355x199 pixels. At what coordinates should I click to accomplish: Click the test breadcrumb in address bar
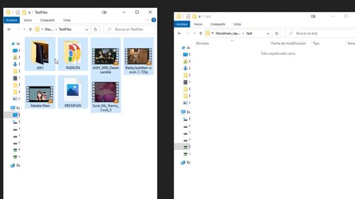pyautogui.click(x=249, y=33)
